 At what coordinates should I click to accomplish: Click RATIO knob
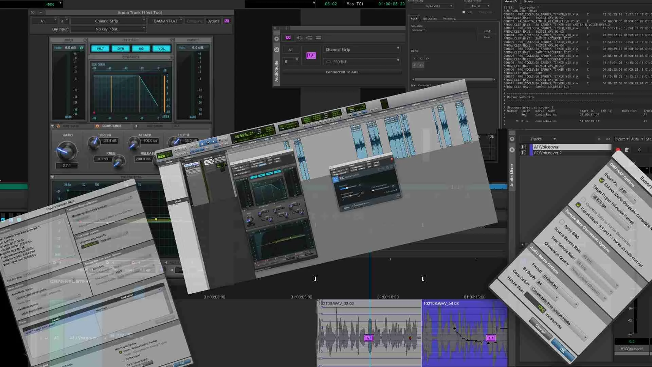[67, 151]
